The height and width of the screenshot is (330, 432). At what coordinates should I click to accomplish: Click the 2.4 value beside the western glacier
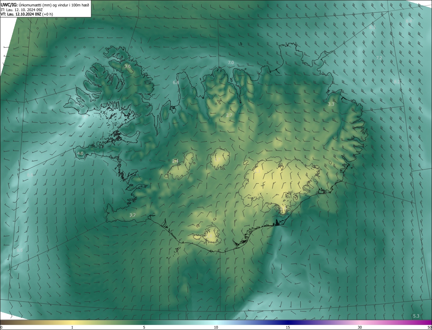(175, 161)
